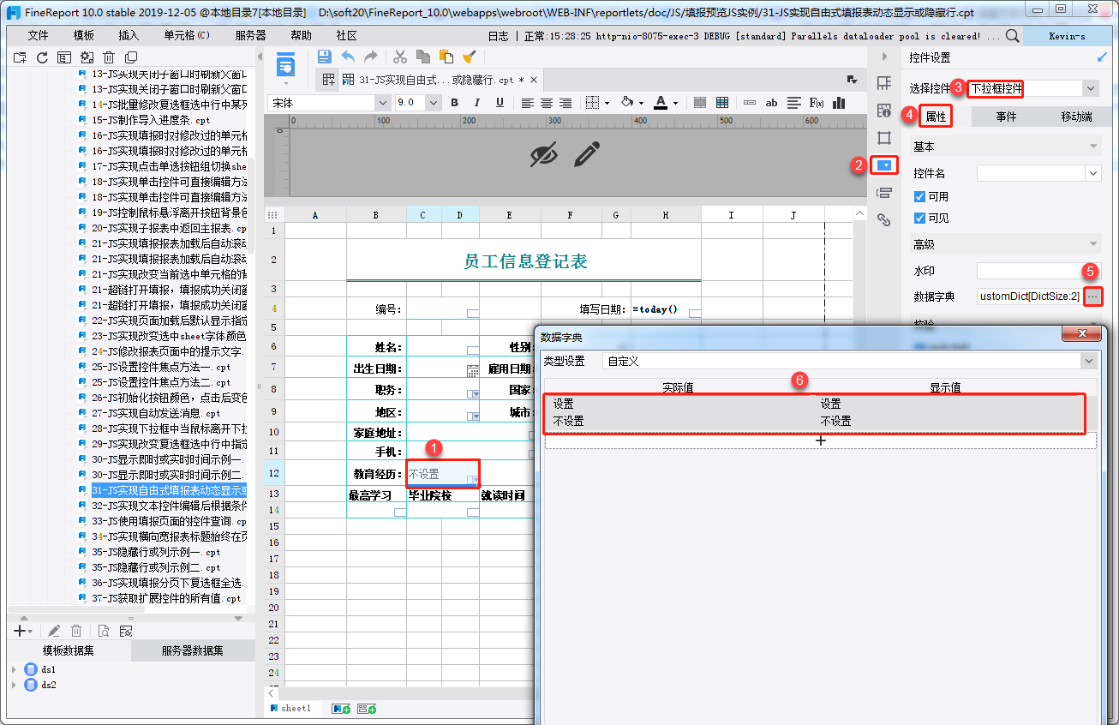Viewport: 1119px width, 725px height.
Task: Apply bold formatting
Action: click(455, 103)
